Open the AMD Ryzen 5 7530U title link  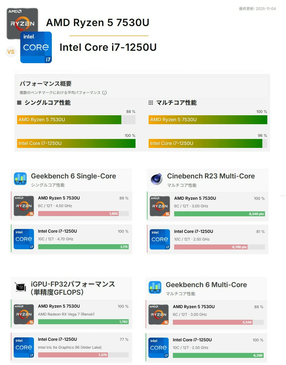click(x=98, y=23)
